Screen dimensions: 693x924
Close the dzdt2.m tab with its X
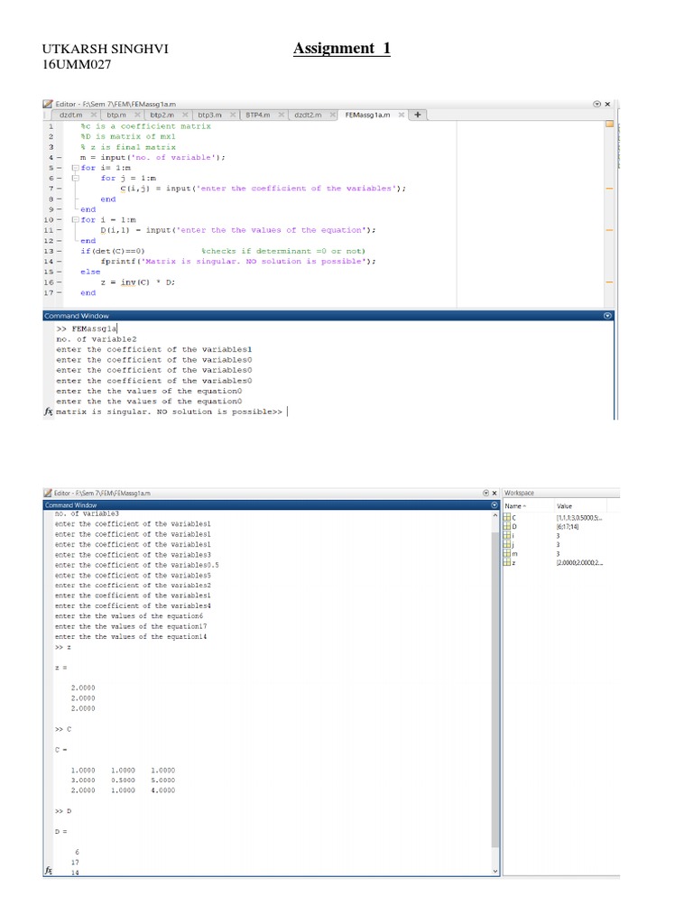333,115
